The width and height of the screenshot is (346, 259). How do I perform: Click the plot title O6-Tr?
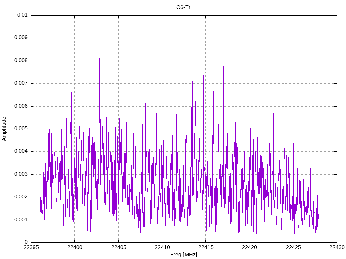tap(183, 7)
